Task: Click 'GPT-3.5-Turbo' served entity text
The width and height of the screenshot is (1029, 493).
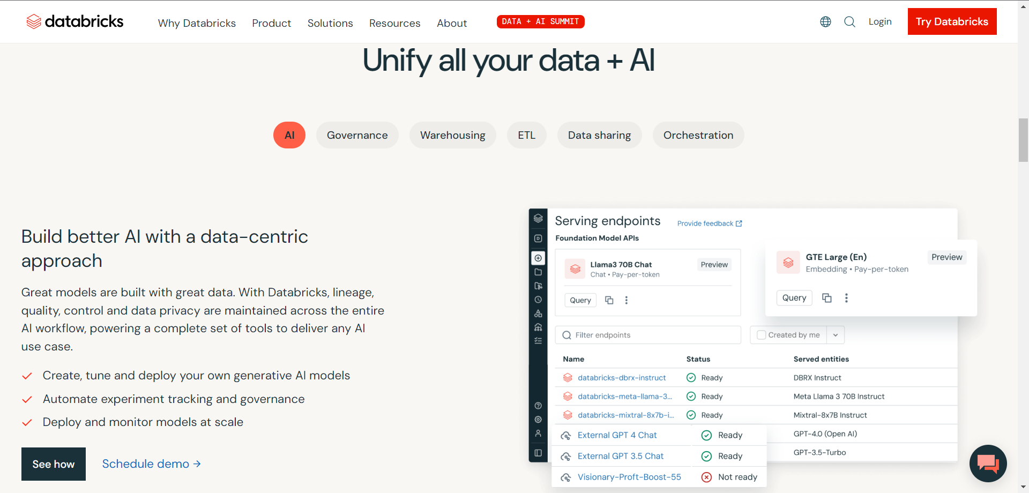Action: coord(819,452)
